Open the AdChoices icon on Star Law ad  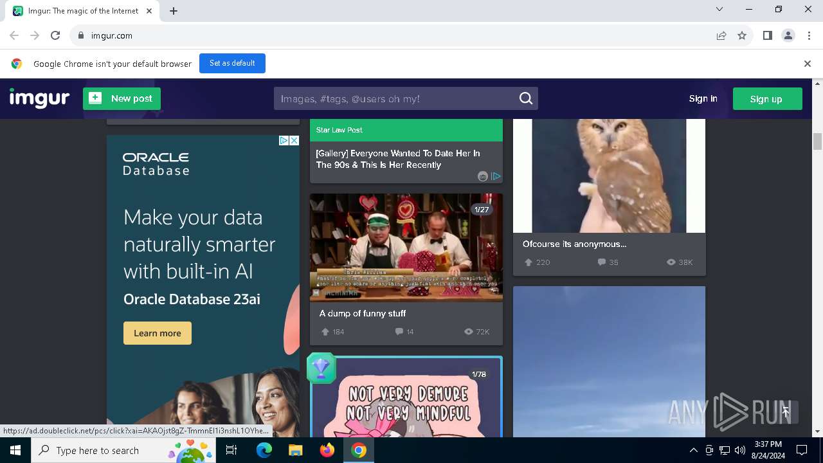pos(496,176)
